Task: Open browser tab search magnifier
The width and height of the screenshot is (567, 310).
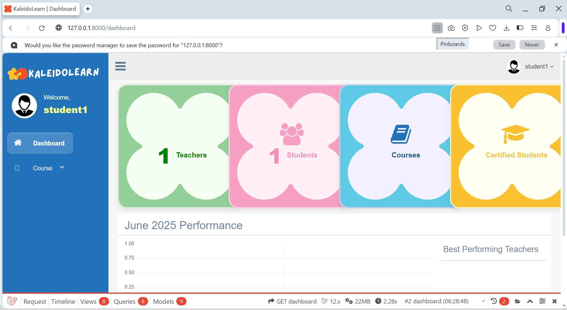Action: pos(509,9)
